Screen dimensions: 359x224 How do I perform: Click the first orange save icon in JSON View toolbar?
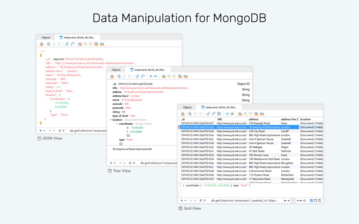pos(41,44)
